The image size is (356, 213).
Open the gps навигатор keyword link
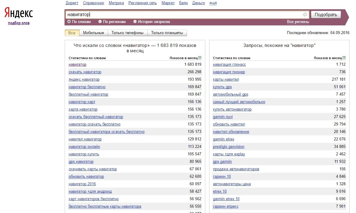pos(81,162)
